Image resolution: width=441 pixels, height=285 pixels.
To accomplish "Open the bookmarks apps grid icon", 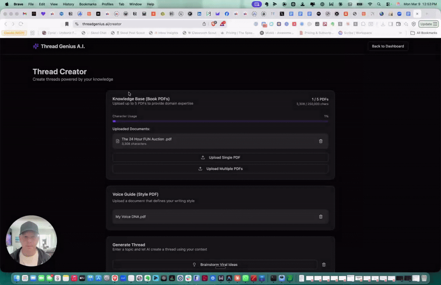I will (32, 33).
